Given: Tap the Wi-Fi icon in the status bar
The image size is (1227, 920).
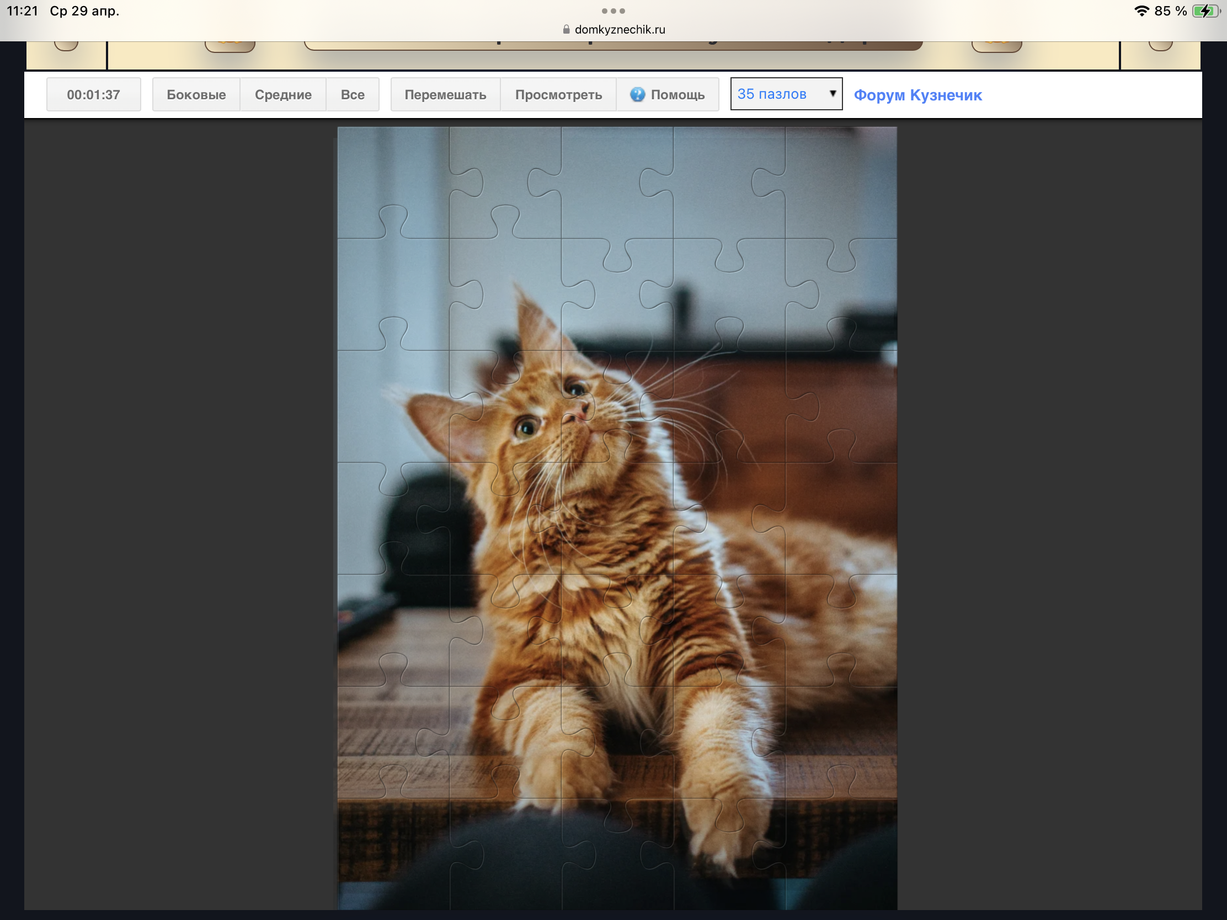Looking at the screenshot, I should 1141,11.
